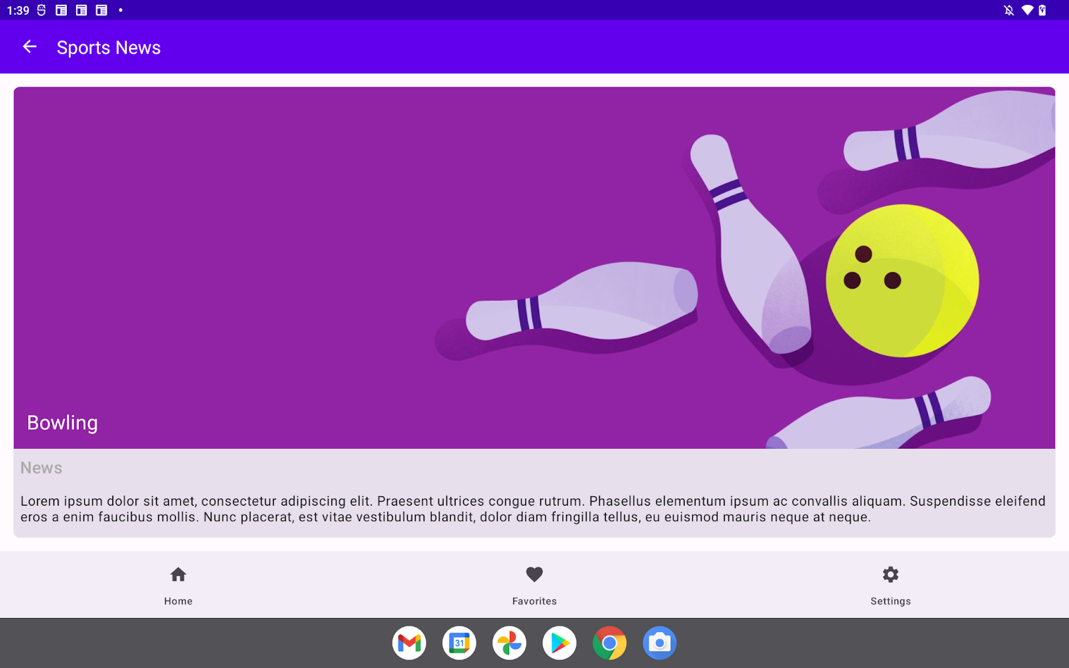Screen dimensions: 1069x668
Task: Open Gmail from the dock
Action: point(409,643)
